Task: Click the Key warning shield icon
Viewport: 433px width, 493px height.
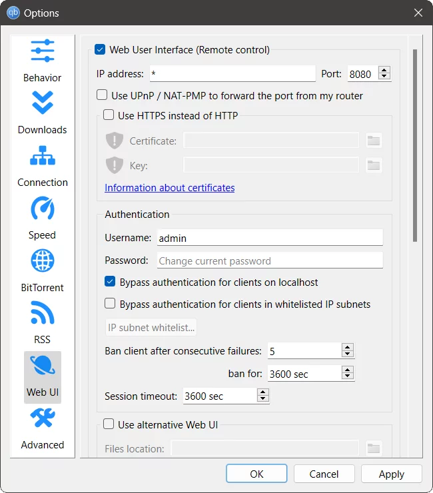Action: (x=115, y=165)
